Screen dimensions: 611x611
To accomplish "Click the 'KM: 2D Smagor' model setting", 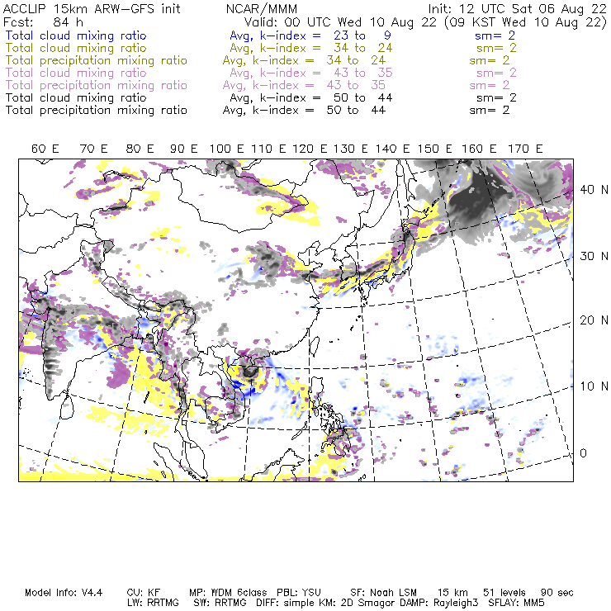I will 358,603.
